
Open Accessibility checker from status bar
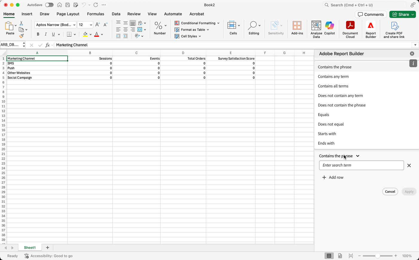pos(48,256)
